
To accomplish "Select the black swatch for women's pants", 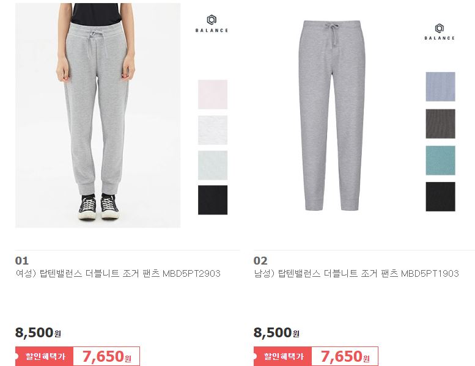I will (x=213, y=200).
